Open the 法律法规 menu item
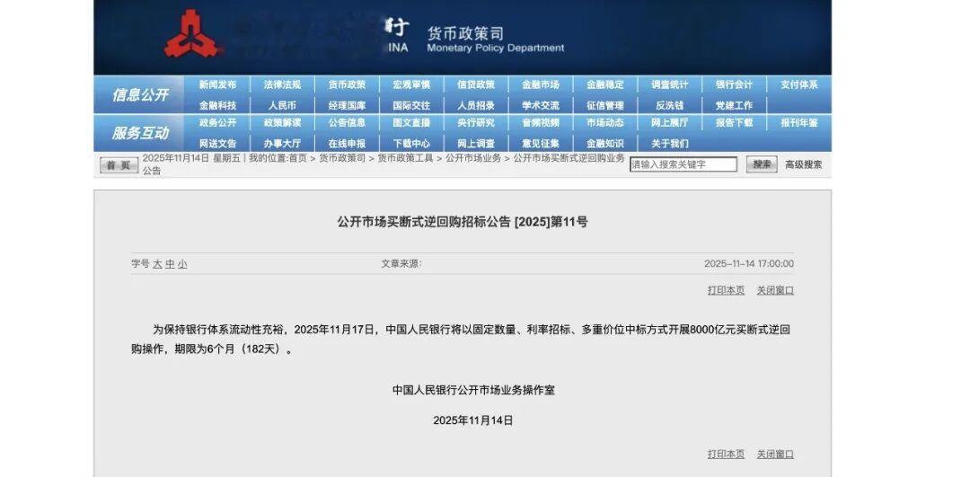970x477 pixels. coord(282,84)
